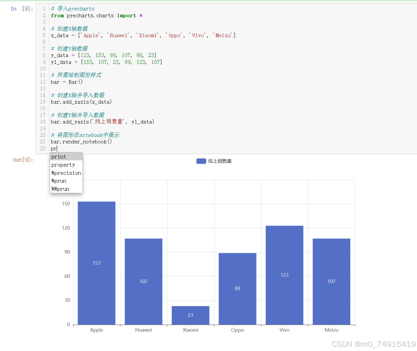
Task: Click the Xiaomi x-axis label
Action: [190, 330]
